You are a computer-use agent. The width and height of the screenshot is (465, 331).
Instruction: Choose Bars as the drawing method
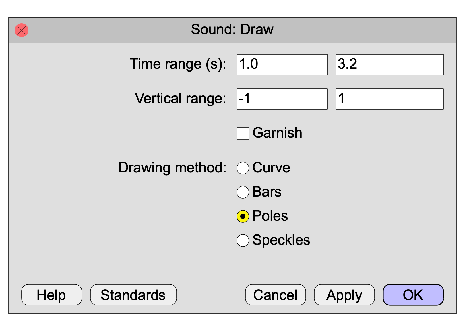[x=243, y=192]
